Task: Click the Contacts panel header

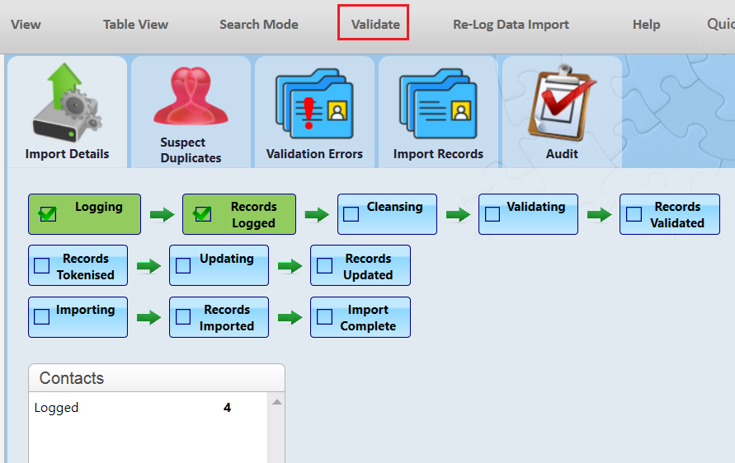Action: 157,378
